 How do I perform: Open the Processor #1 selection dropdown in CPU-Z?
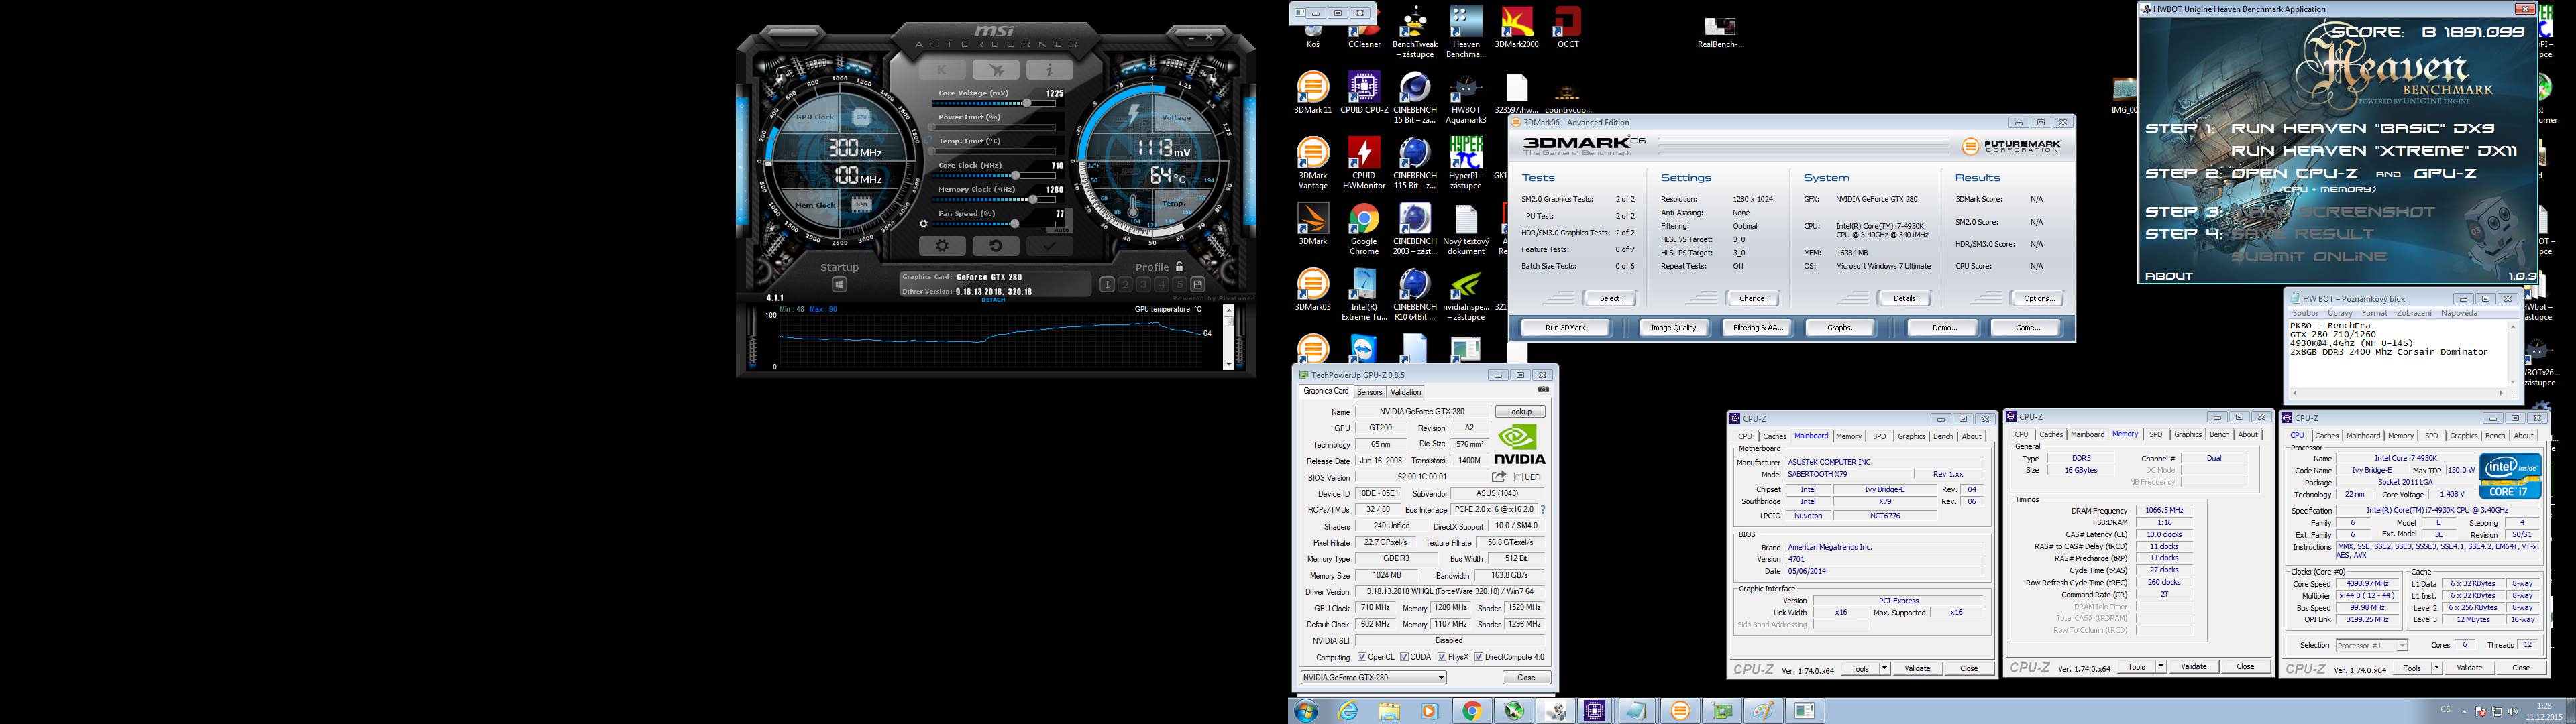coord(2371,645)
